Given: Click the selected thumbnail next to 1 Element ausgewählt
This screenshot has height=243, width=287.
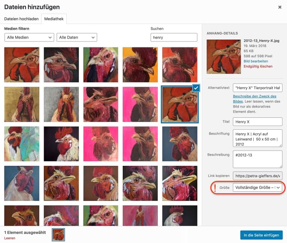Looking at the screenshot, I should [58, 234].
